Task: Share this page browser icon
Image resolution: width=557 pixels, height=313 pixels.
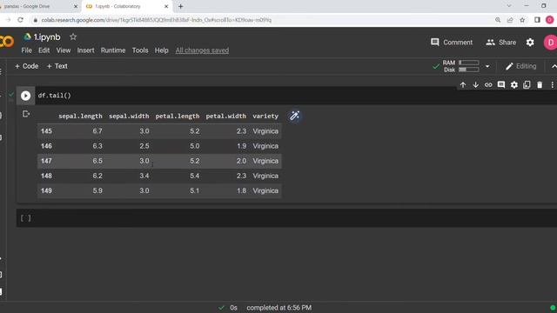Action: coord(510,20)
